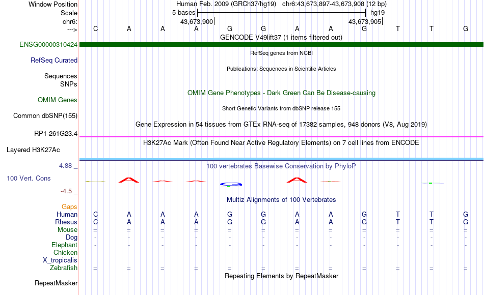Click the RepeatMasker track label
Screen dimensions: 484x295
pos(56,283)
